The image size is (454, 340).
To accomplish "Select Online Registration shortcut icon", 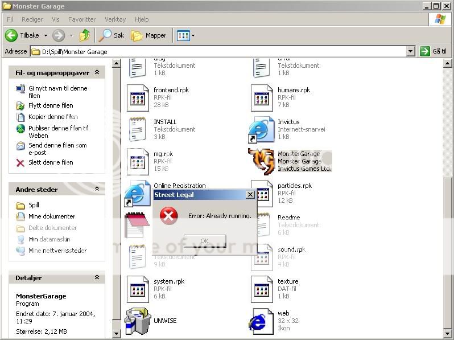I will coord(137,193).
